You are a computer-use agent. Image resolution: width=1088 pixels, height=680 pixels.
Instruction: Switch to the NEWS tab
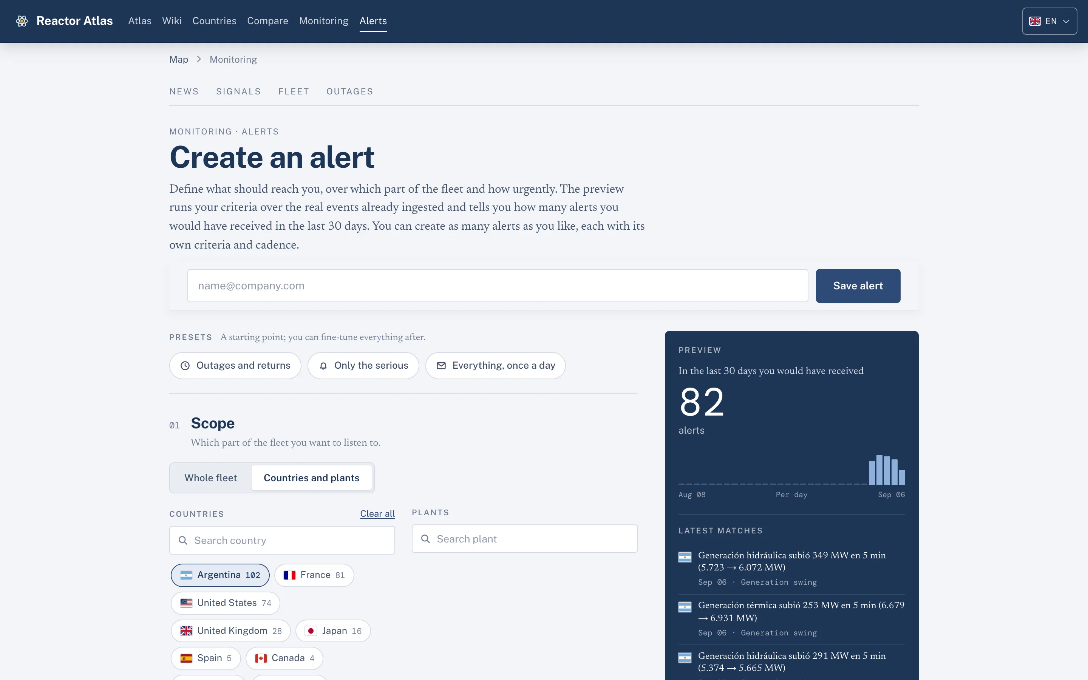pyautogui.click(x=184, y=92)
